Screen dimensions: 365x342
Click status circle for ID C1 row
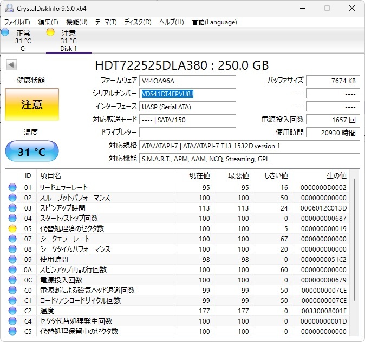pyautogui.click(x=12, y=300)
